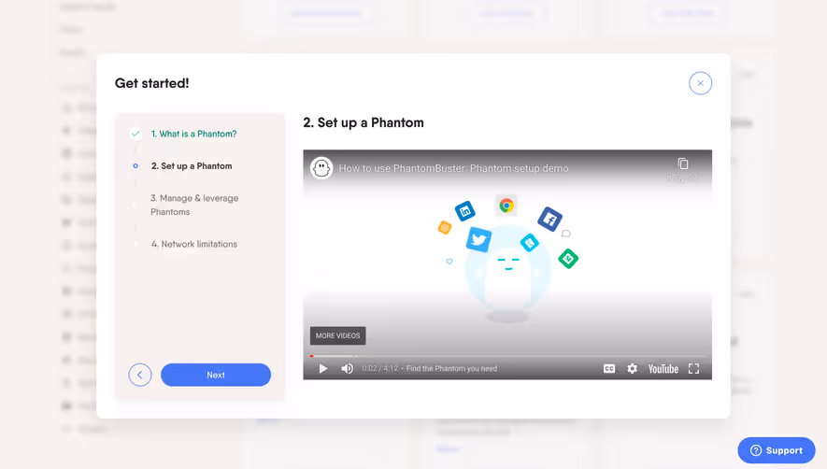827x469 pixels.
Task: Click the Find the Phantom you need chapter
Action: coord(451,369)
